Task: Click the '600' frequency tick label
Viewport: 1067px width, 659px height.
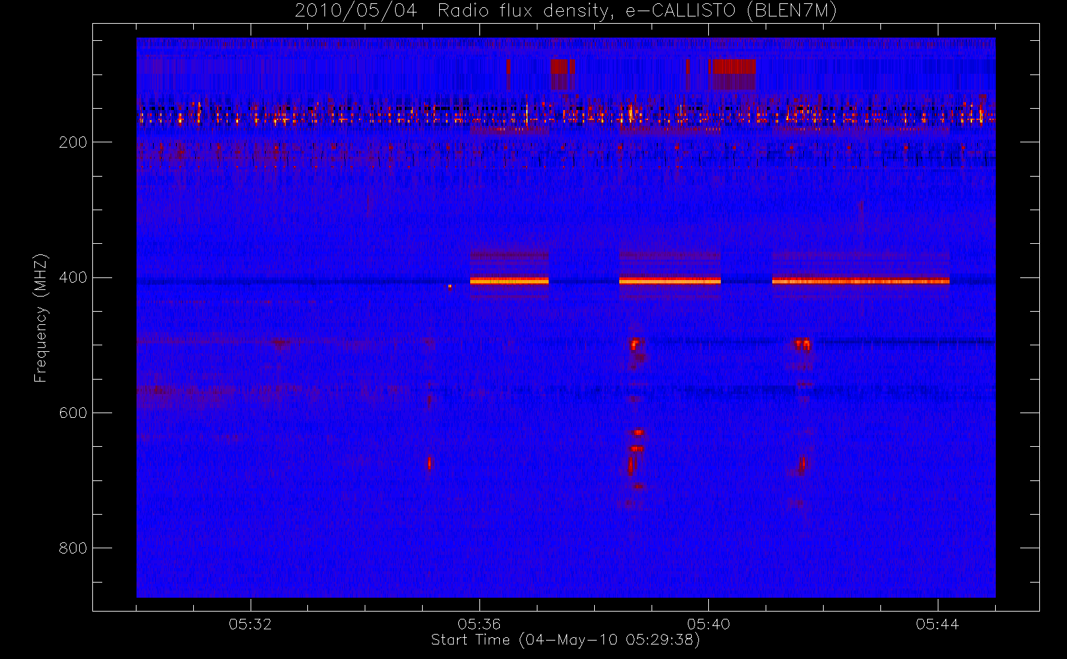Action: [x=73, y=413]
